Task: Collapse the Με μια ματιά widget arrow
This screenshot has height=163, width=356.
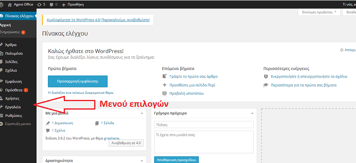Action: tap(142, 113)
